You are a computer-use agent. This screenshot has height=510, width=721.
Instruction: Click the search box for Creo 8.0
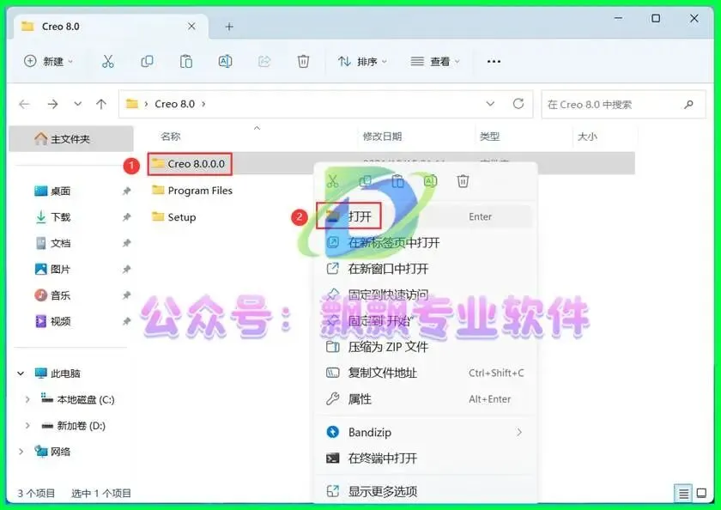tap(623, 105)
